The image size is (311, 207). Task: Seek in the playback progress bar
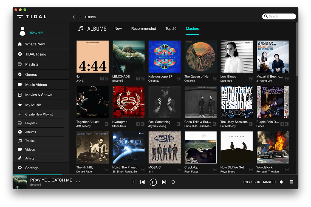point(155,175)
